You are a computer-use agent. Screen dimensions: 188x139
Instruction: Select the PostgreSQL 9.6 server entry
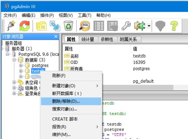pos(39,54)
